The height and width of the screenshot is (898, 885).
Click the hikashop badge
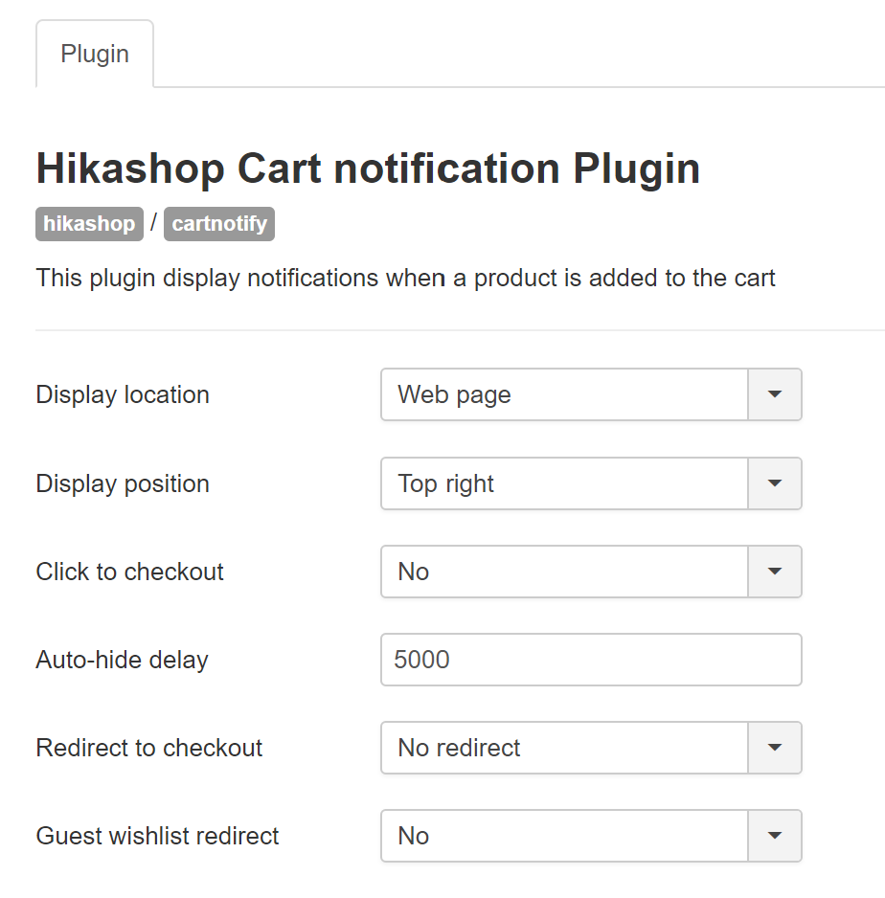click(x=89, y=224)
